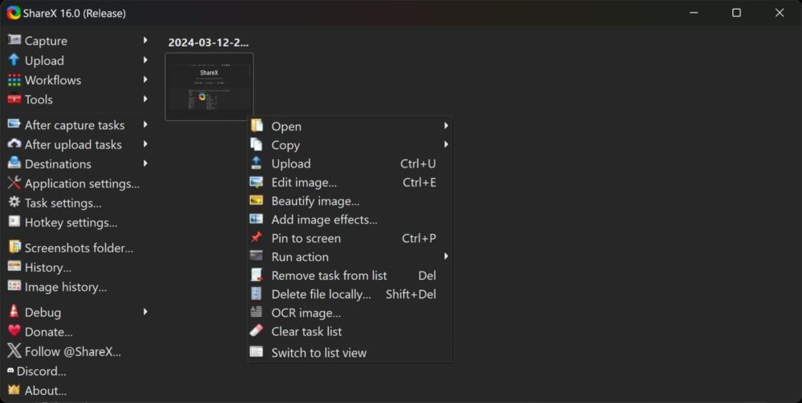
Task: Click the Capture camera icon in sidebar
Action: (14, 41)
